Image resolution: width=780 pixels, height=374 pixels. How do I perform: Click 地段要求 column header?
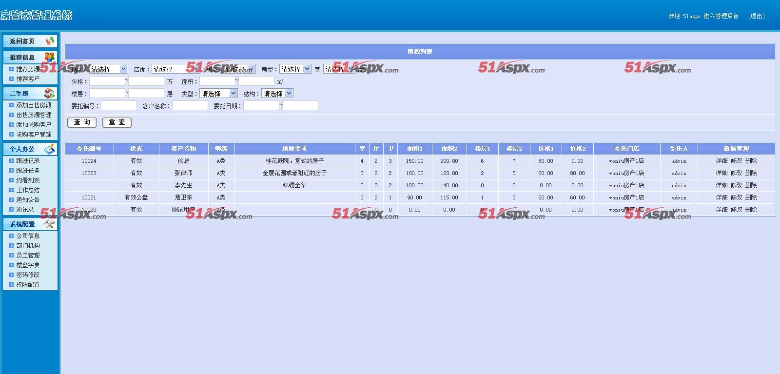[x=294, y=148]
